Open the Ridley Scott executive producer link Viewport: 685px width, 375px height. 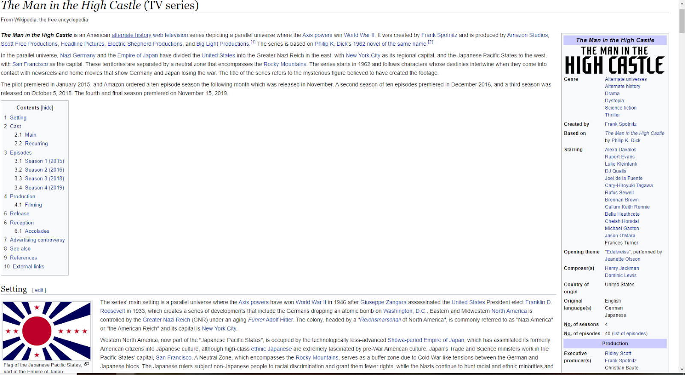click(x=618, y=354)
